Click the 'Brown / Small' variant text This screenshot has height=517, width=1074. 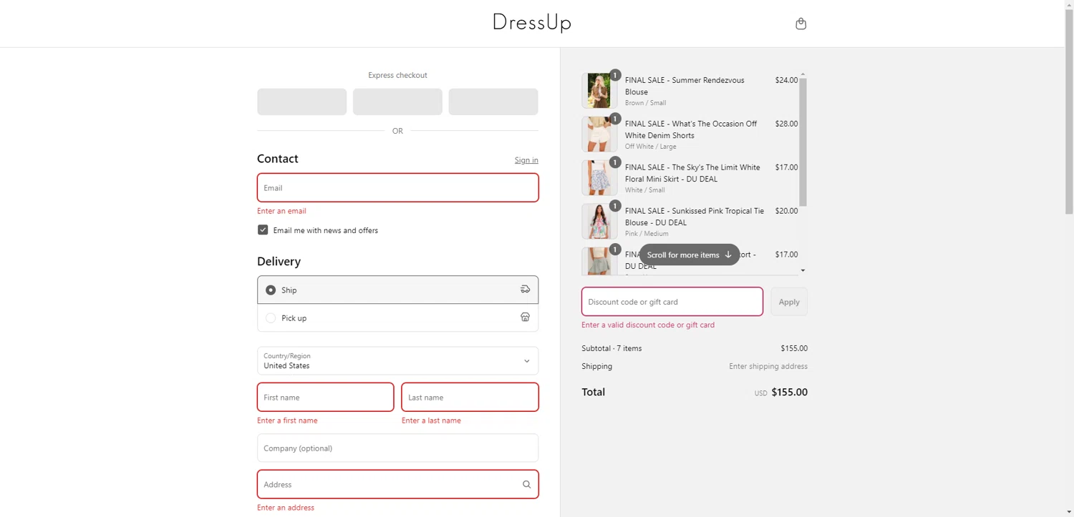click(x=645, y=103)
